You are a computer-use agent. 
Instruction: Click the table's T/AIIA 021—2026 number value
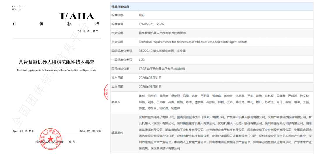point(151,24)
